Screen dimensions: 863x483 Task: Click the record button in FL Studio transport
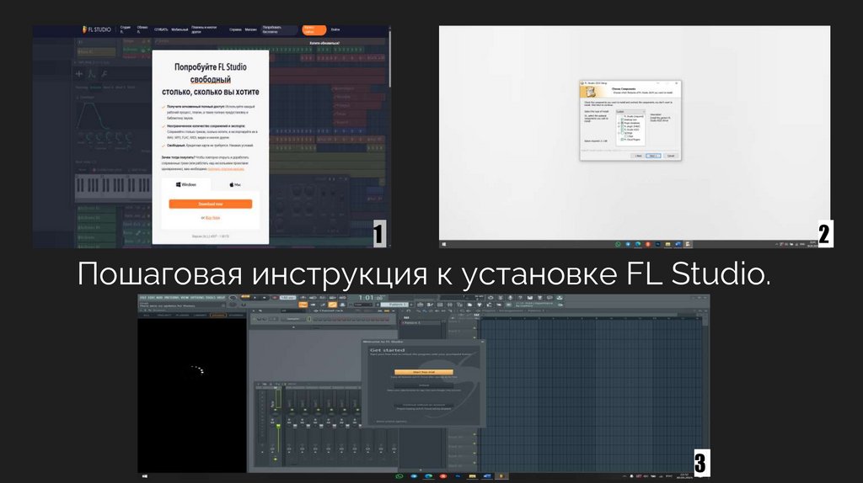click(275, 297)
